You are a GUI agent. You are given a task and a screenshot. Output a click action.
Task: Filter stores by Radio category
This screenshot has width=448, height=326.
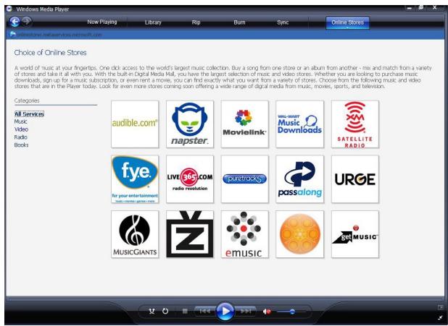click(21, 137)
